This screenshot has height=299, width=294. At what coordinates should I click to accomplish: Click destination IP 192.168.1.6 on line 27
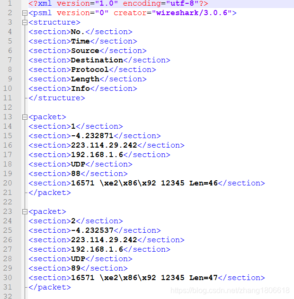point(97,249)
